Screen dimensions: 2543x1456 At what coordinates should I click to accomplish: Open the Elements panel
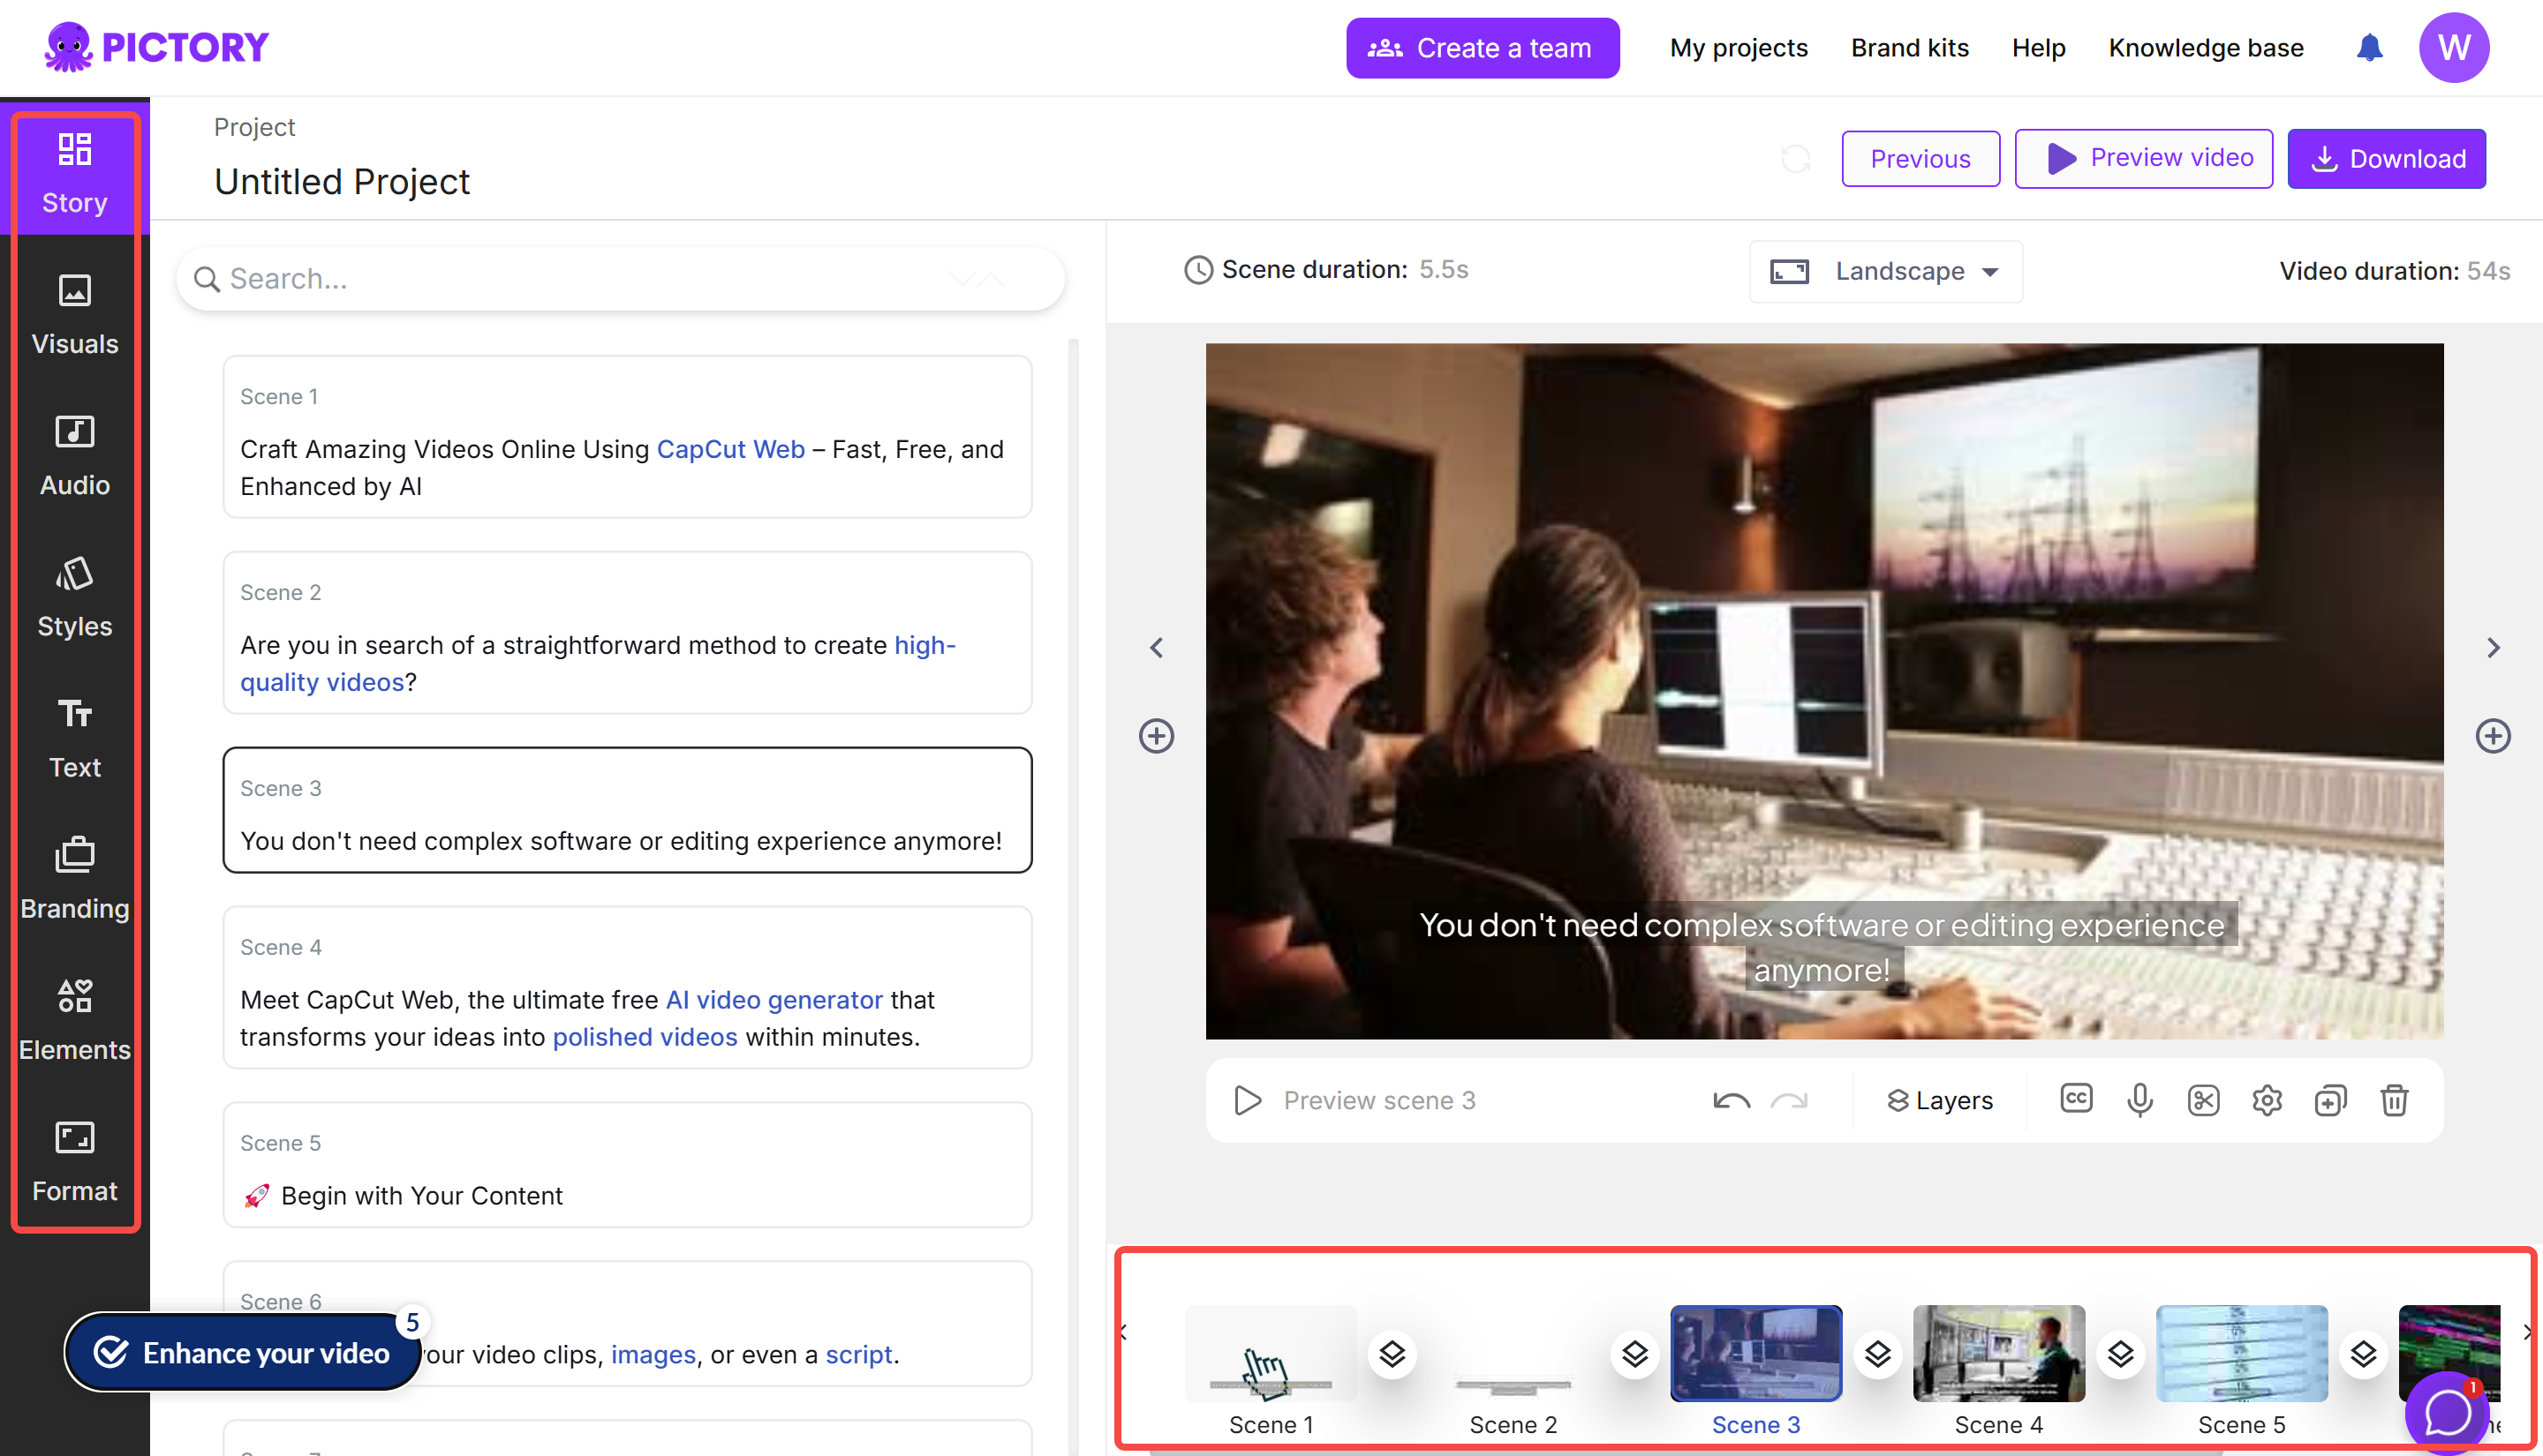coord(74,1018)
